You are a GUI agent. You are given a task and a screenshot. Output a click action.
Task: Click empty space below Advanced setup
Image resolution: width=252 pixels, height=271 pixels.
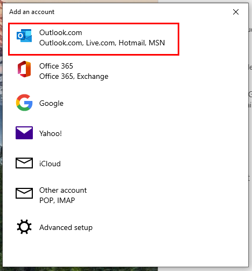click(x=125, y=252)
